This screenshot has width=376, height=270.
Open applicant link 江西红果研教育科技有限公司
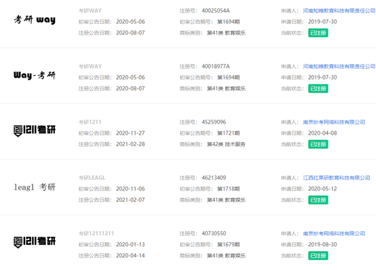click(x=337, y=178)
